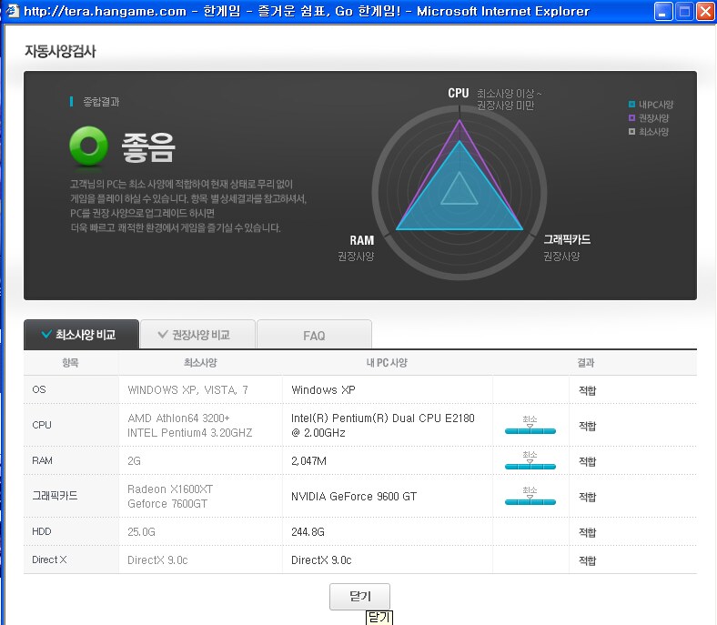The image size is (717, 625).
Task: Click the 내PC사양 blue legend square
Action: tap(631, 105)
